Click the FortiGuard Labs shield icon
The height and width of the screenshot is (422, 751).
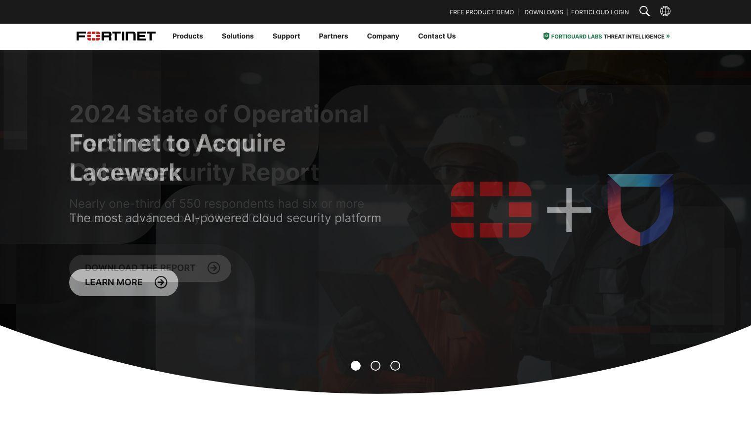click(546, 36)
